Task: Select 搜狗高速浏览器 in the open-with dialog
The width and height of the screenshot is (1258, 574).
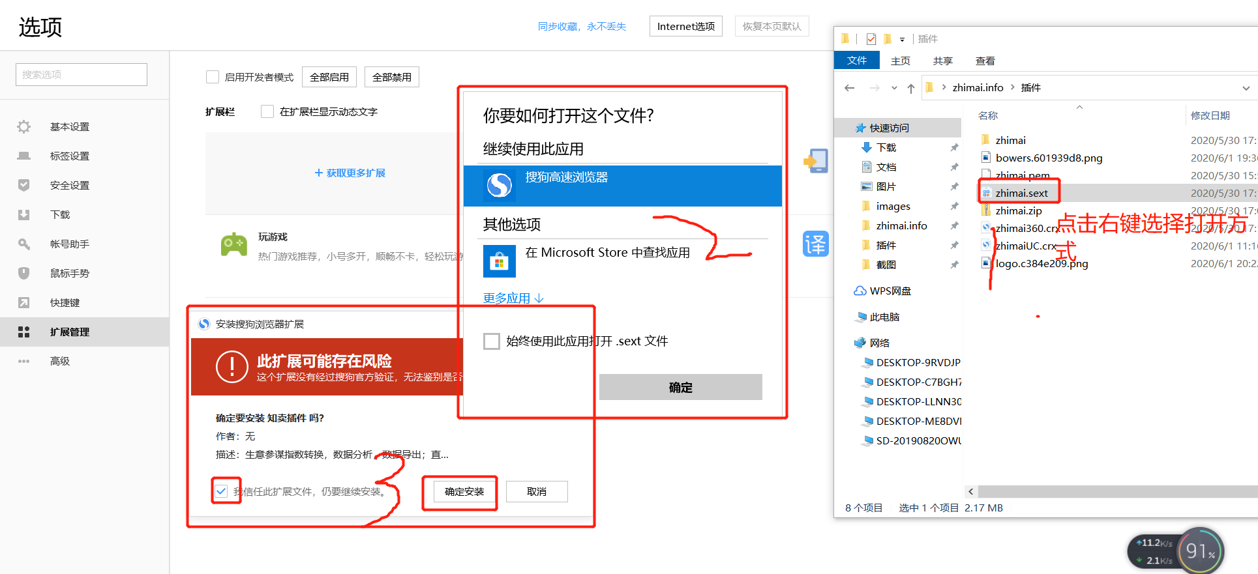Action: [x=623, y=186]
